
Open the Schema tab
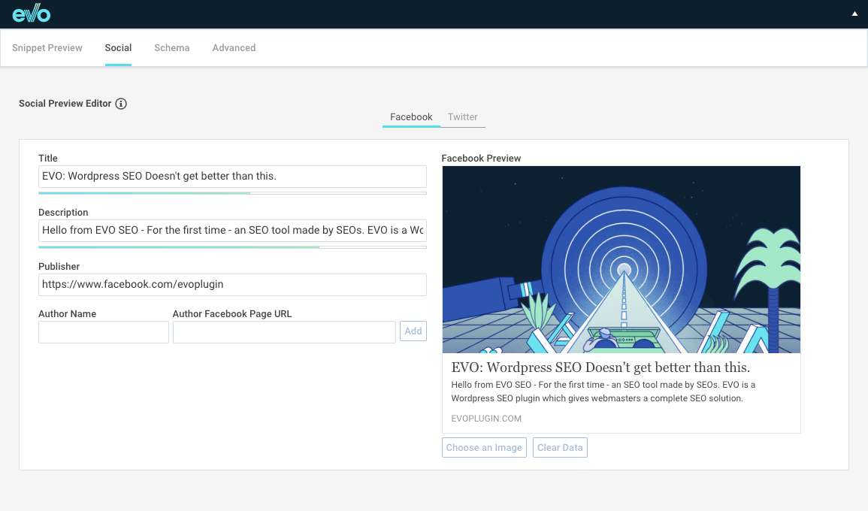click(x=171, y=47)
